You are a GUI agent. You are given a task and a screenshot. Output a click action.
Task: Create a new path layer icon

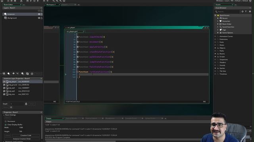[x=18, y=74]
